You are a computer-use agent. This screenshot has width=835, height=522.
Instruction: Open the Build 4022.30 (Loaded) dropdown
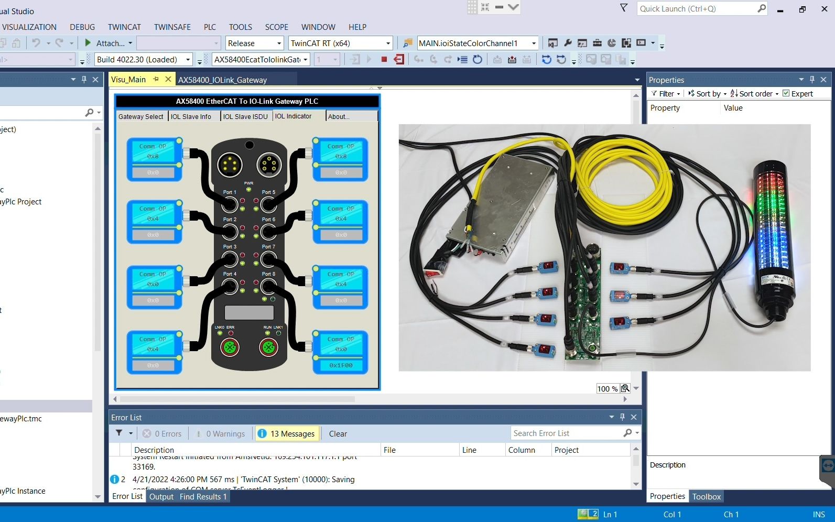point(188,59)
